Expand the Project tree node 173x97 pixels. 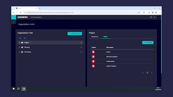[19, 43]
